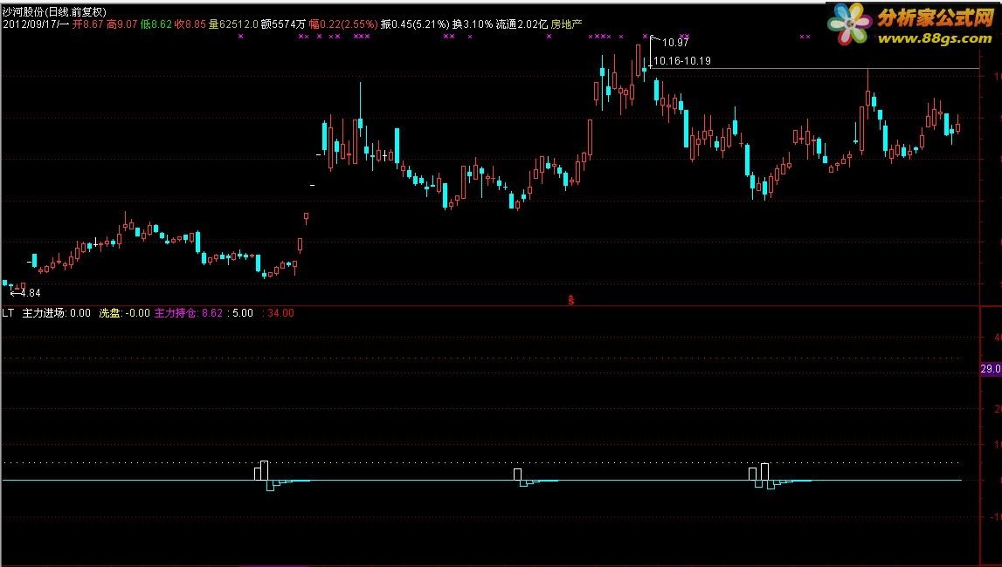Image resolution: width=1002 pixels, height=567 pixels.
Task: Click the low price 低8.62
Action: click(155, 24)
